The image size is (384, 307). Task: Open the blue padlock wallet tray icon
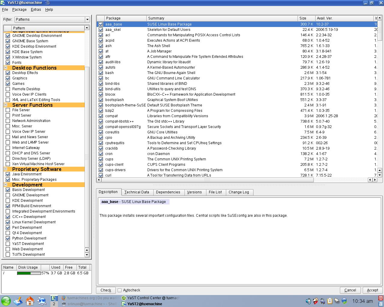pos(323,301)
